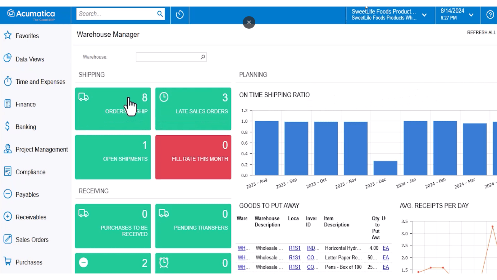Screen dimensions: 497x280
Task: Click the Favorites star icon
Action: tap(8, 35)
